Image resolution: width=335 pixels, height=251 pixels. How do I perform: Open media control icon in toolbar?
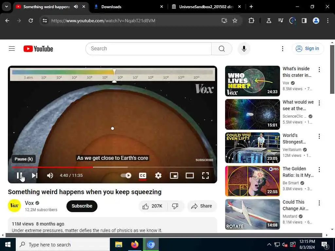click(x=280, y=21)
